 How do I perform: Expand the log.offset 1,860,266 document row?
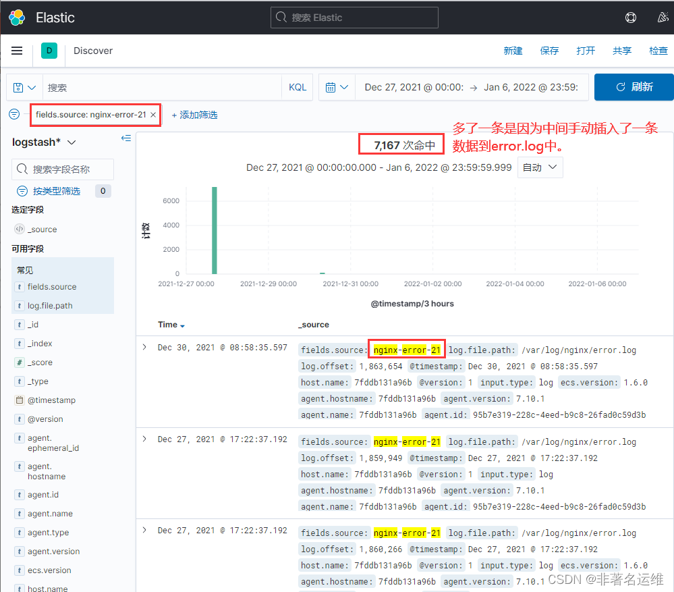pos(144,530)
